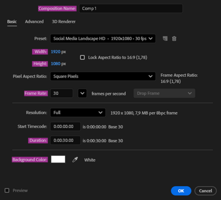This screenshot has height=200, width=221.
Task: Enable Lock Aspect Ratio to 16:9 checkbox
Action: coord(83,57)
